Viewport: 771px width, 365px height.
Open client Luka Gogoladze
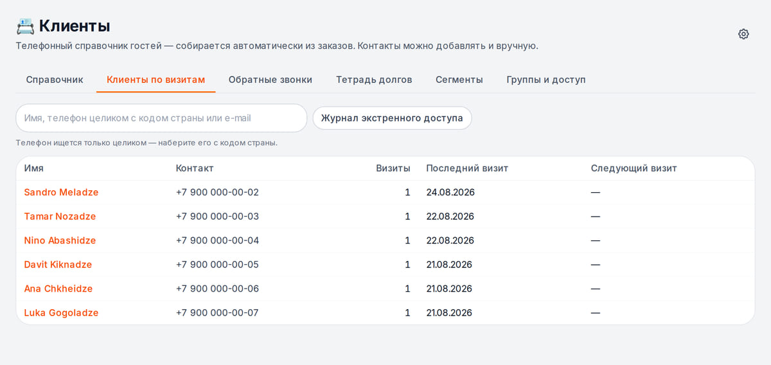pos(61,313)
